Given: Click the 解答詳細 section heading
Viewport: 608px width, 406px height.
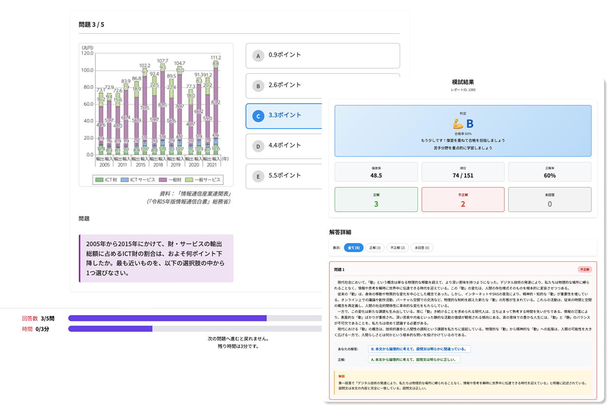Looking at the screenshot, I should (340, 232).
